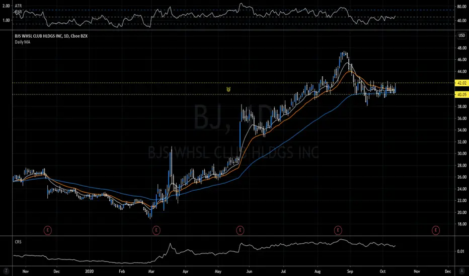Viewport: 469px width, 276px height.
Task: Click the 20.00 price axis label
Action: (x=462, y=212)
